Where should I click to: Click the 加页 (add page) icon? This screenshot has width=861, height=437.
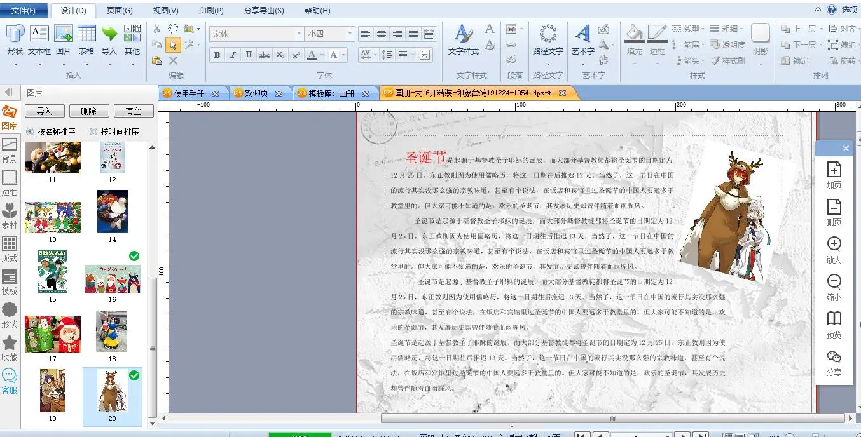pyautogui.click(x=834, y=170)
